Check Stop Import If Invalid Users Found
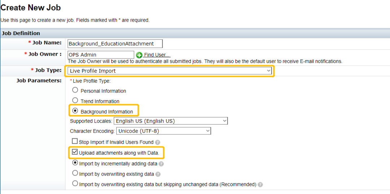The image size is (390, 194). (x=75, y=142)
